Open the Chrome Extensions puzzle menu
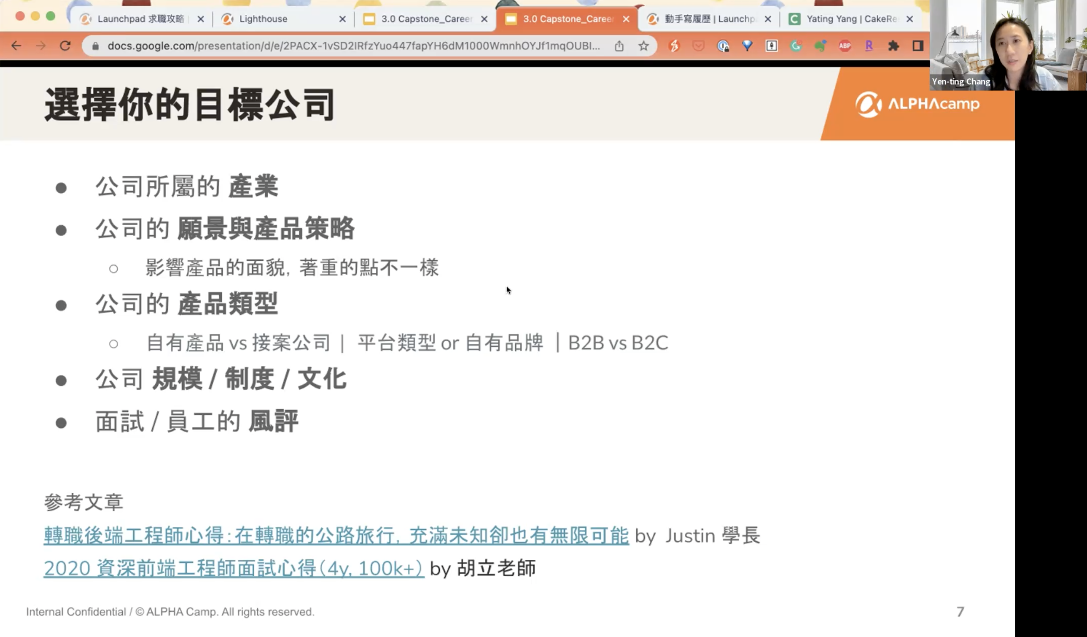1087x637 pixels. [893, 46]
